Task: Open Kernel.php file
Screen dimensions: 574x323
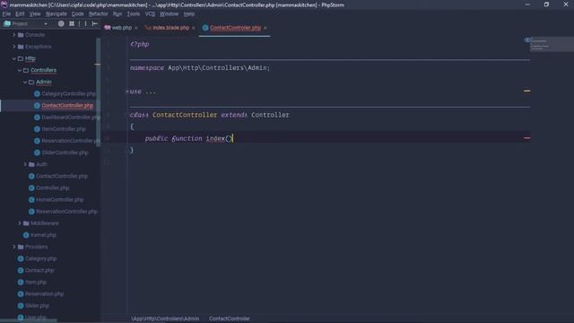Action: point(43,235)
